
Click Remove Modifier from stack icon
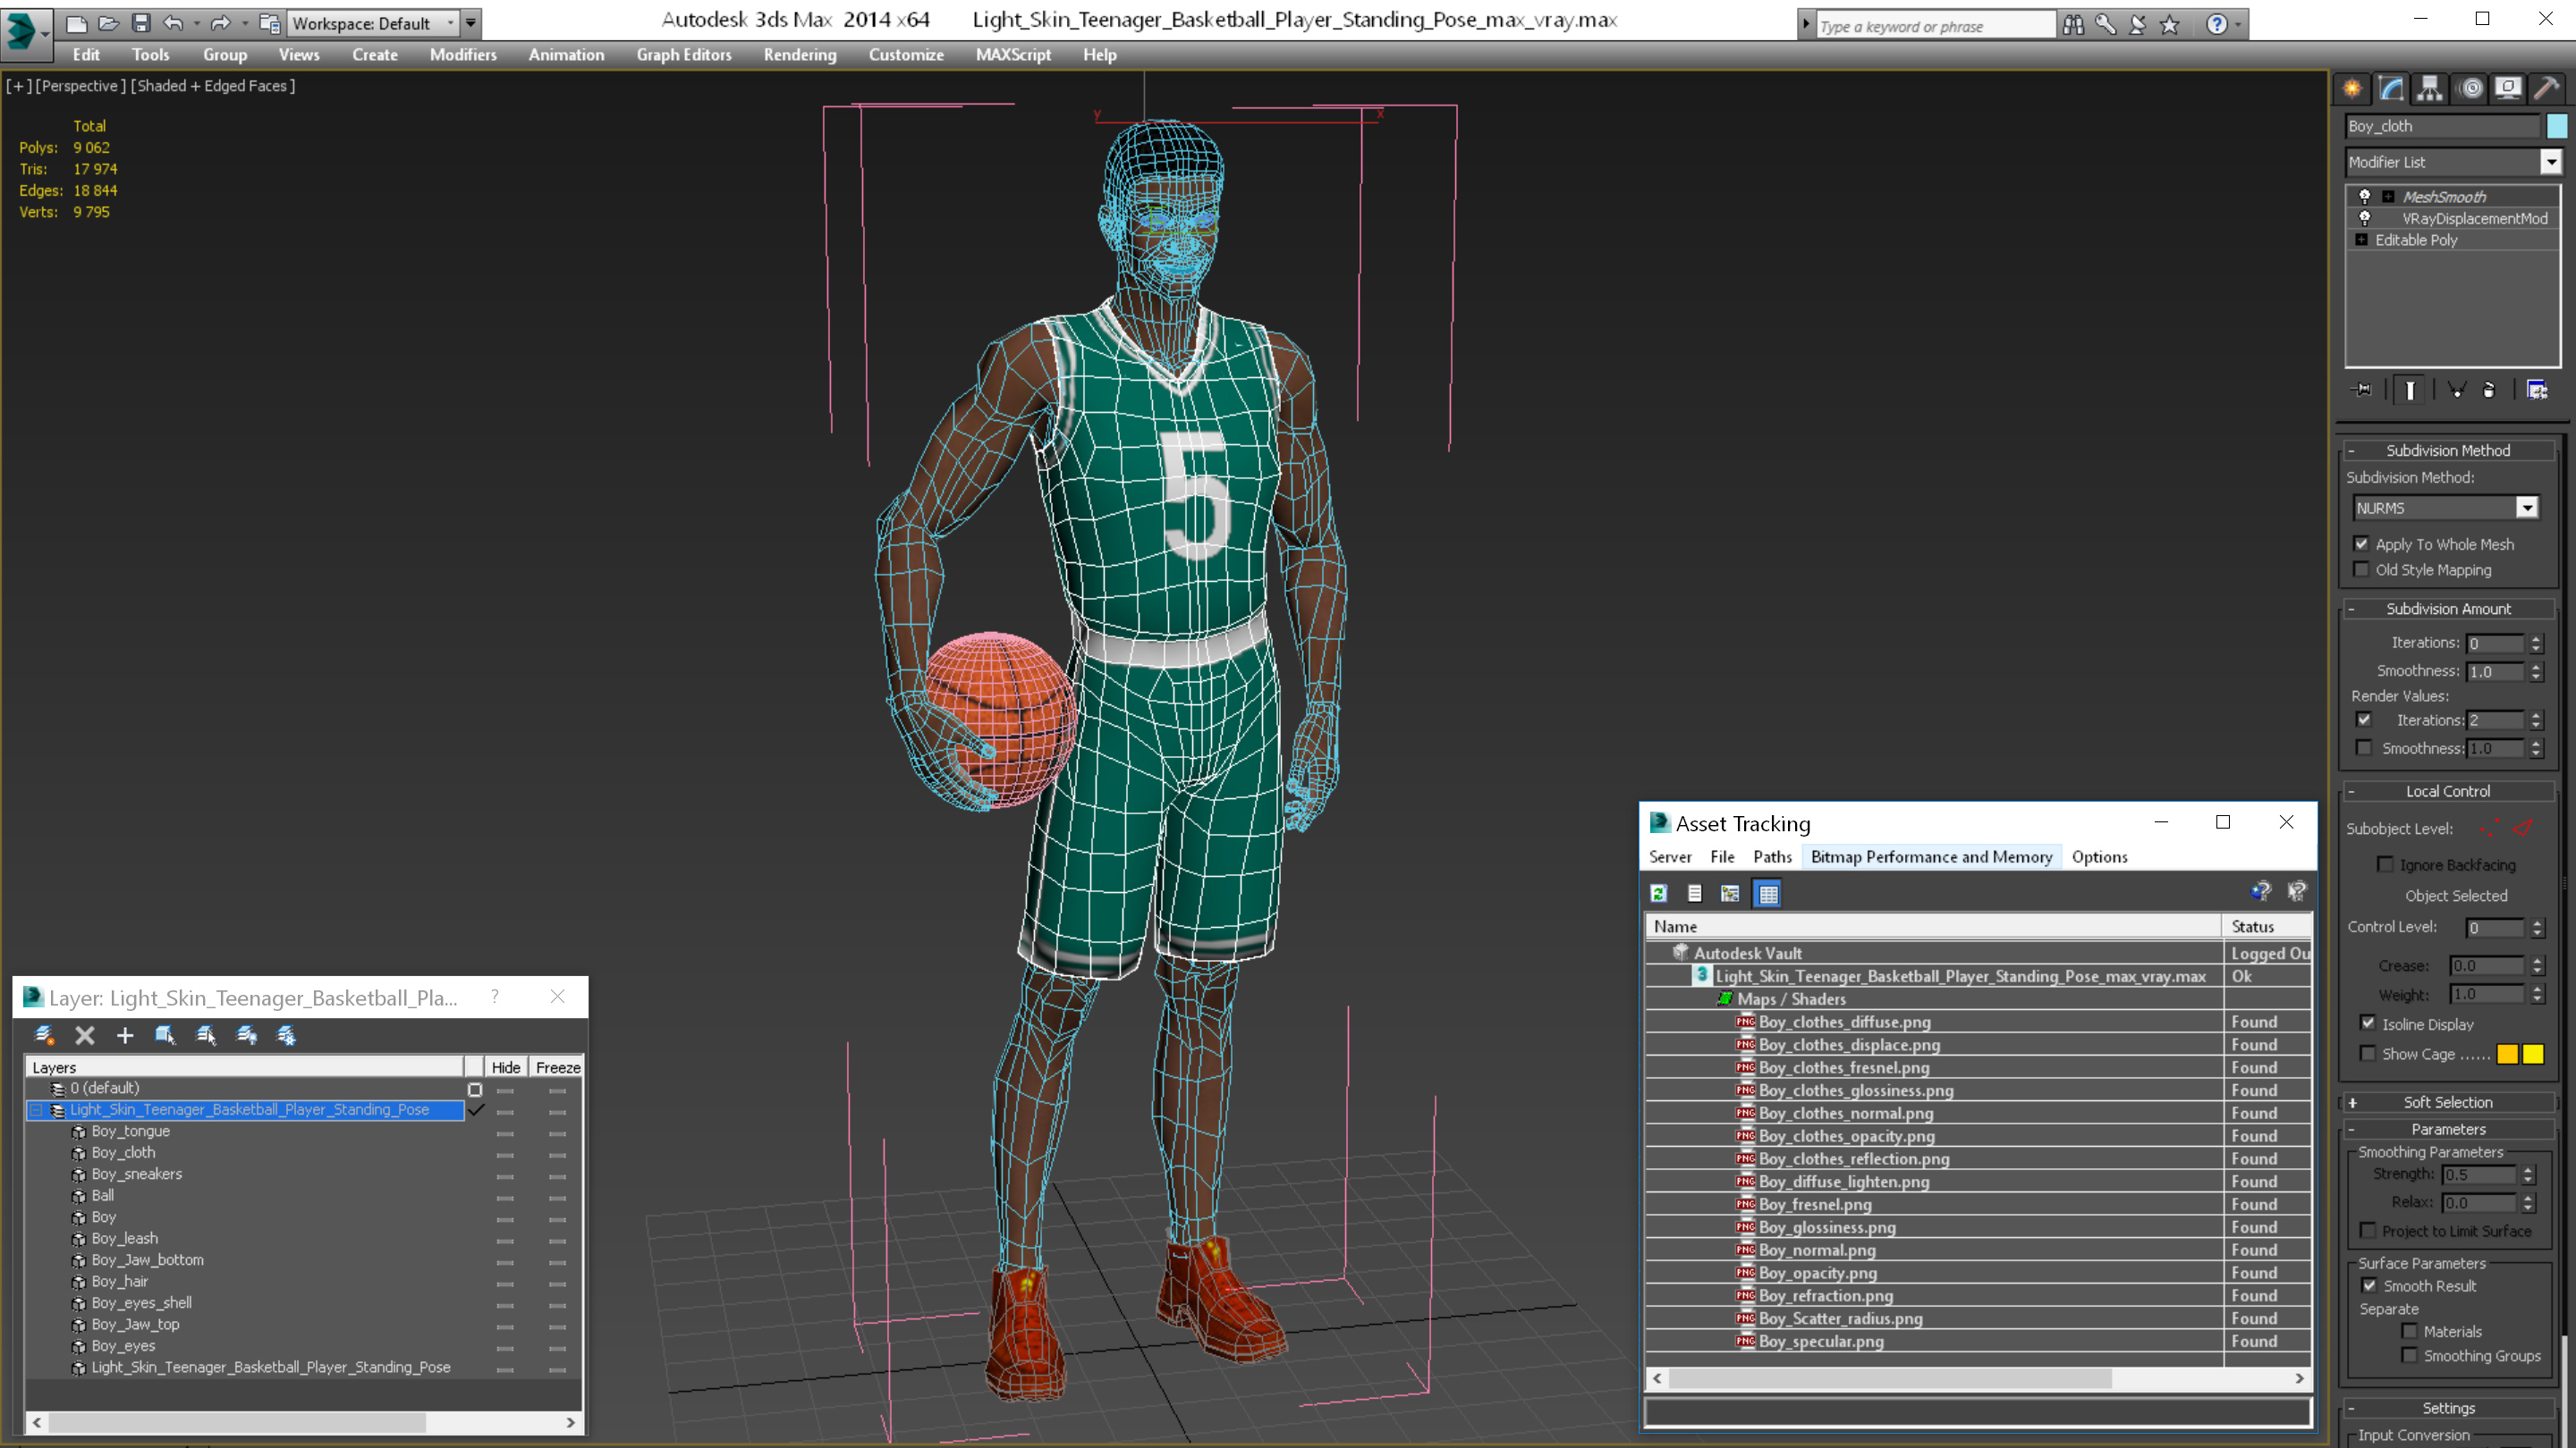[x=2489, y=390]
